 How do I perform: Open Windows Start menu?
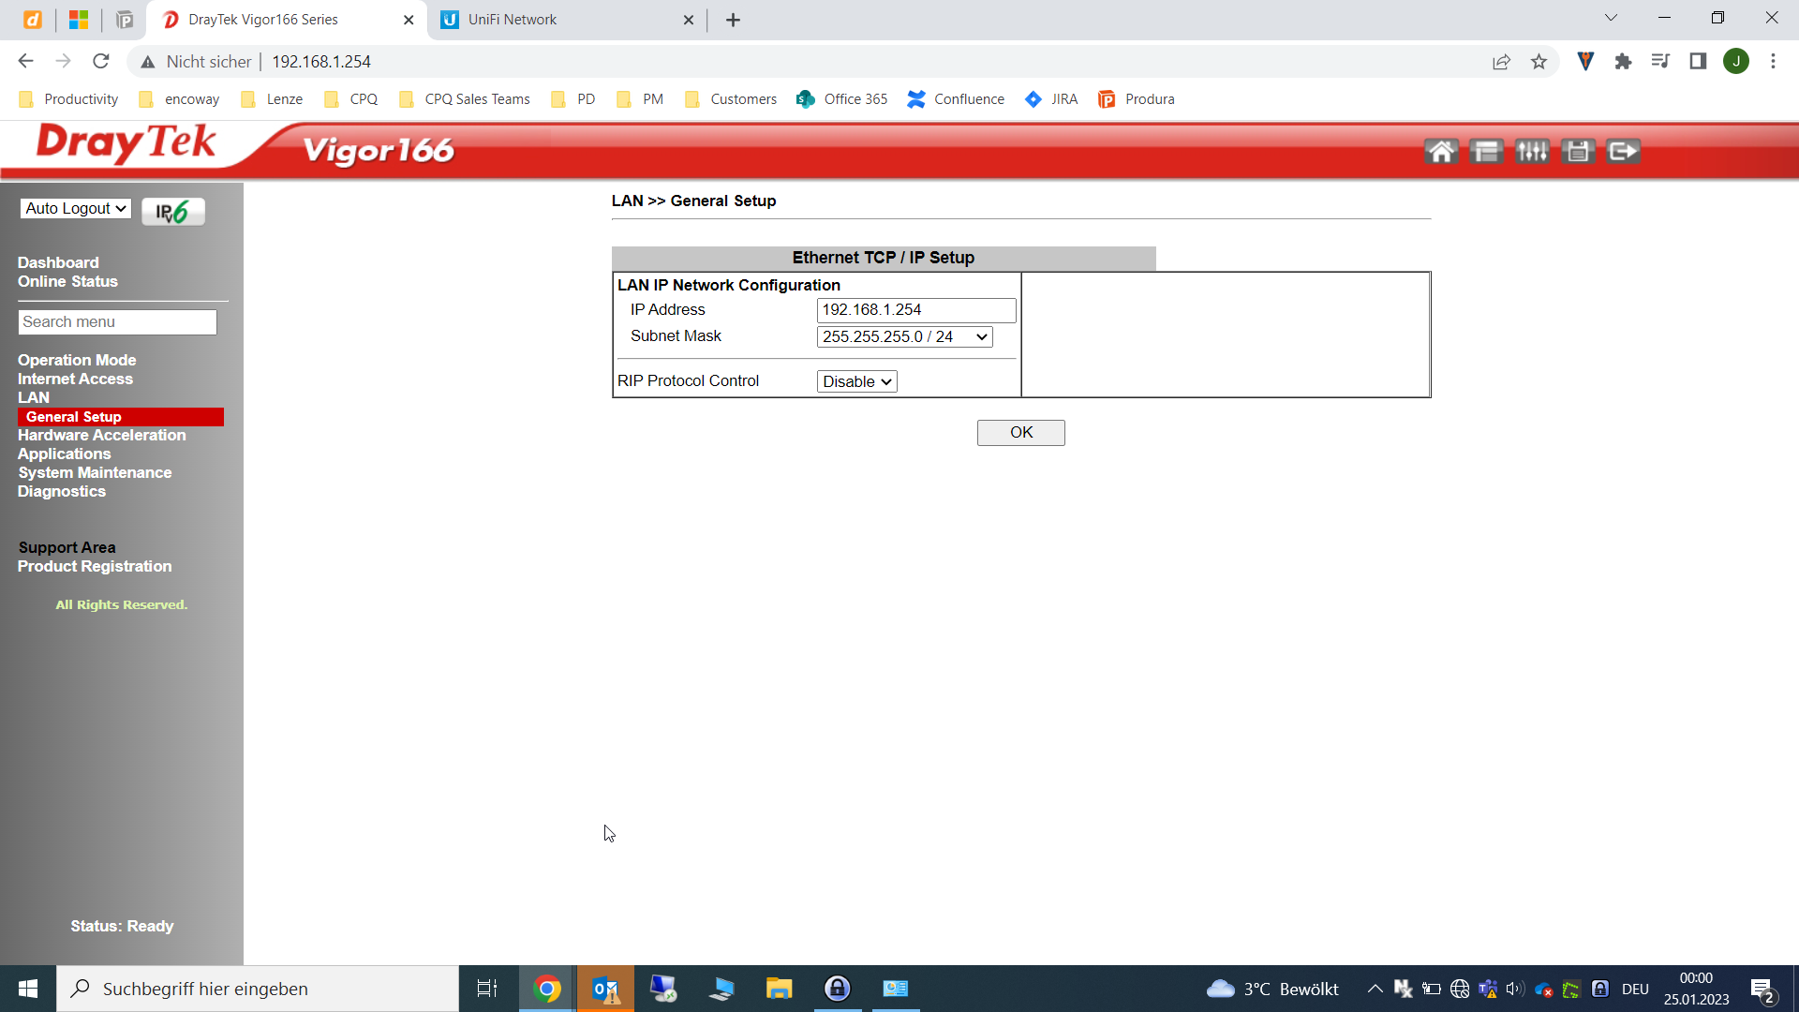point(28,989)
